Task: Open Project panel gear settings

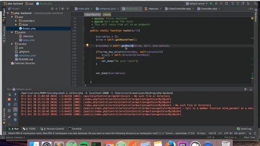Action: [63, 9]
